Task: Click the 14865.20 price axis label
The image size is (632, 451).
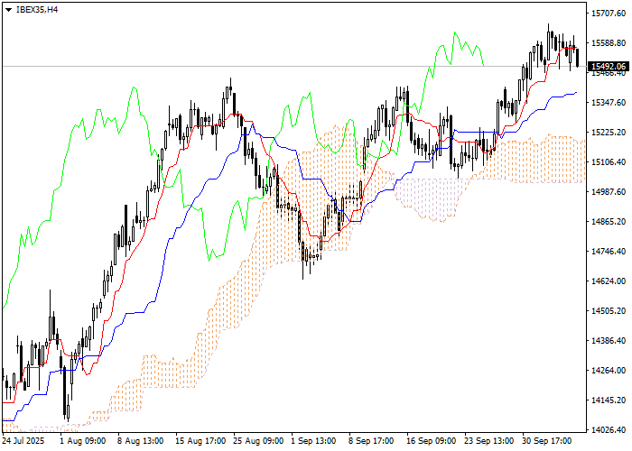Action: pyautogui.click(x=609, y=222)
